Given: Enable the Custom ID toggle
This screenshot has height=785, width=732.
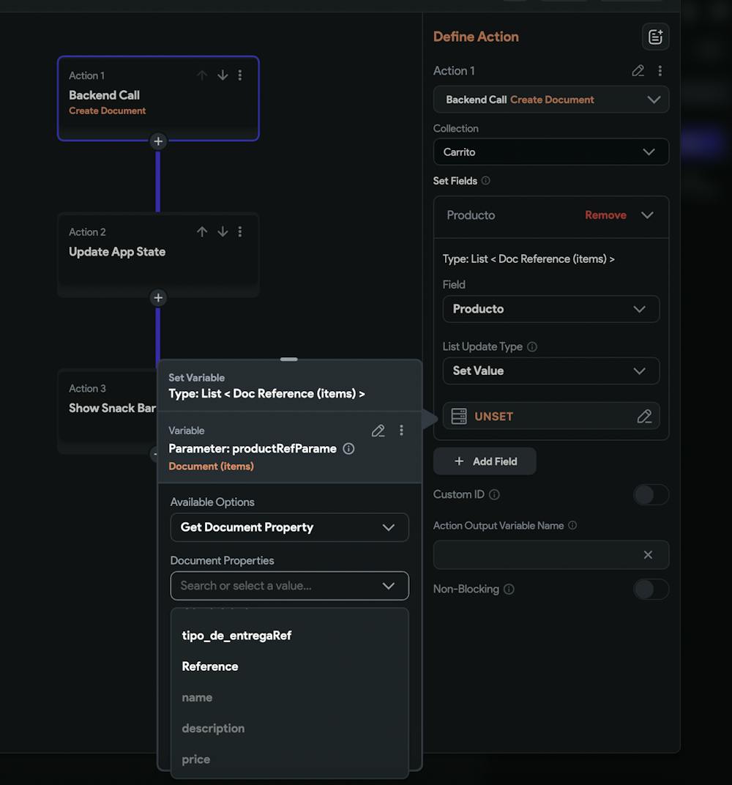Looking at the screenshot, I should tap(651, 495).
